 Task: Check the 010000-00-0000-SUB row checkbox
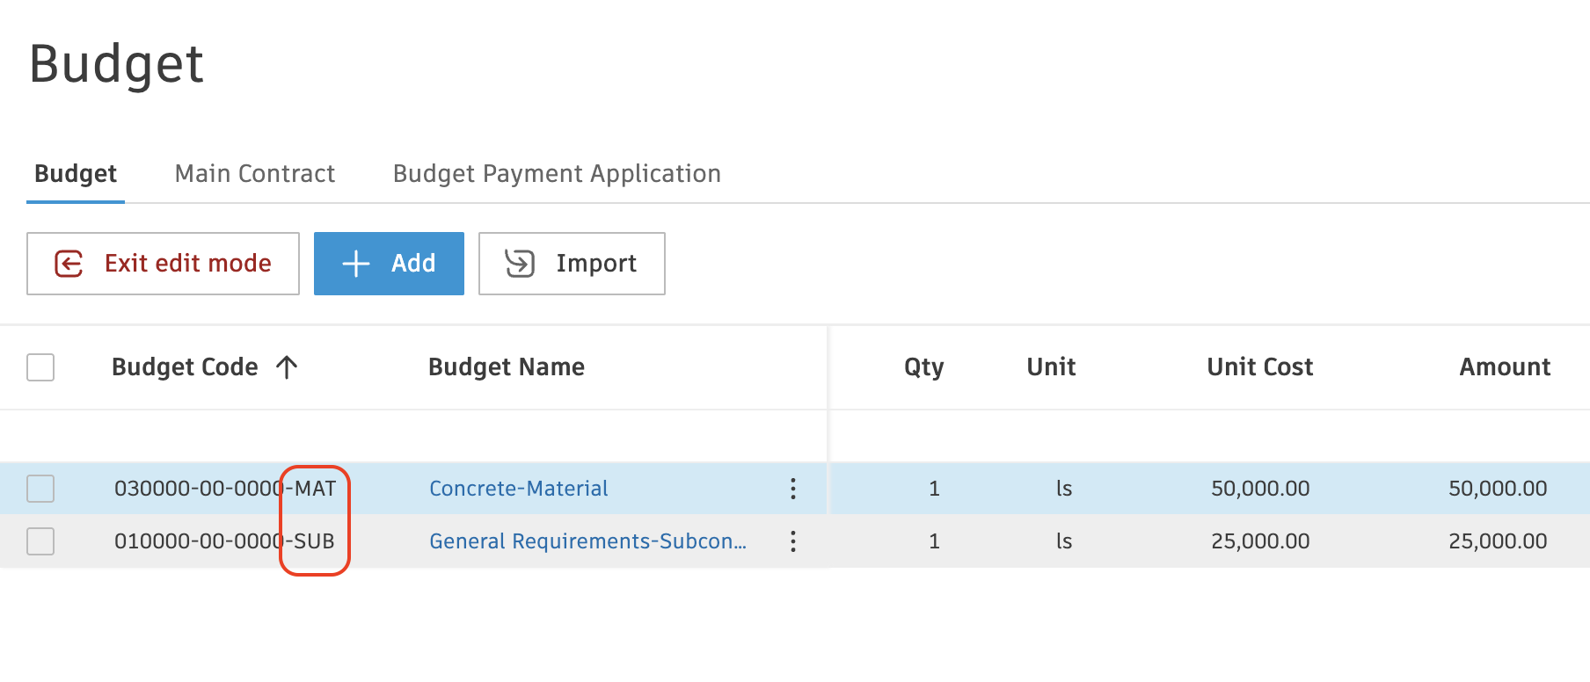(x=40, y=541)
